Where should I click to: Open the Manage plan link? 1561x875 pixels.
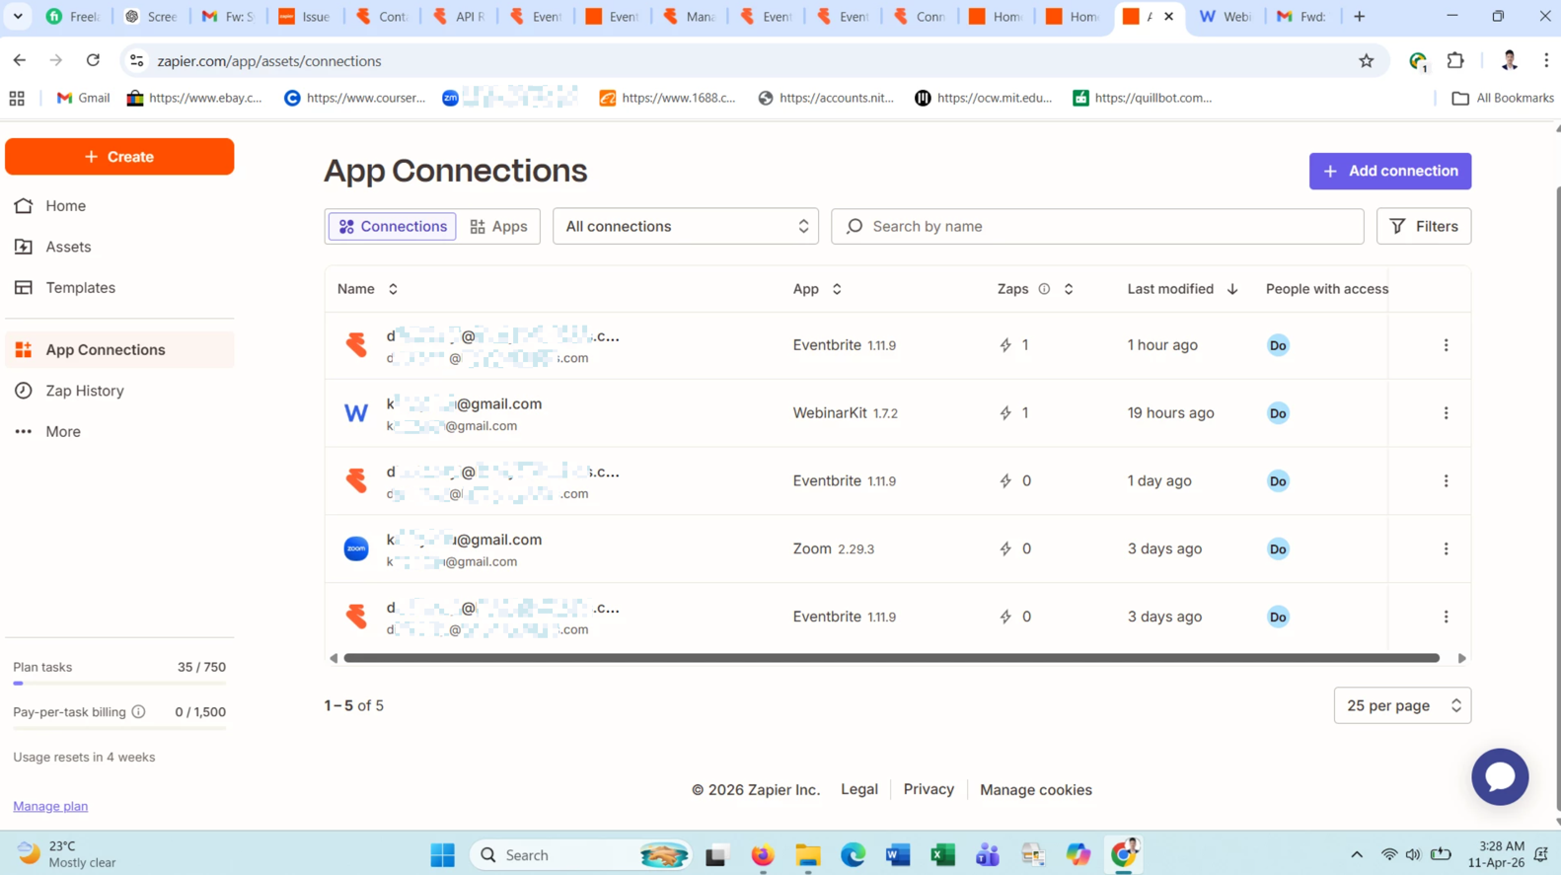pos(50,807)
